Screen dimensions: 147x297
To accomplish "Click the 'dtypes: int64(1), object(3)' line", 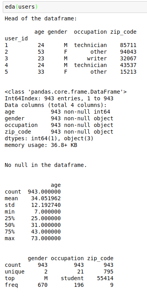I will [49, 139].
